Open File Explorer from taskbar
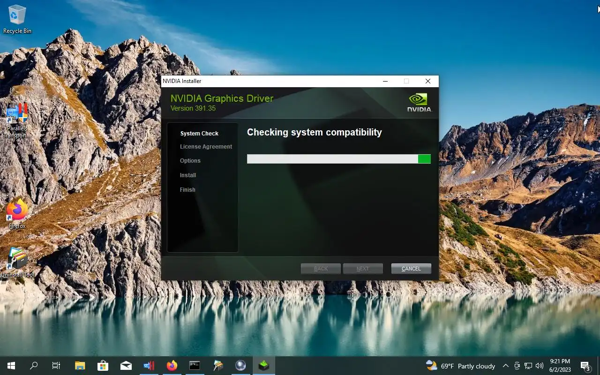600x375 pixels. pyautogui.click(x=80, y=366)
